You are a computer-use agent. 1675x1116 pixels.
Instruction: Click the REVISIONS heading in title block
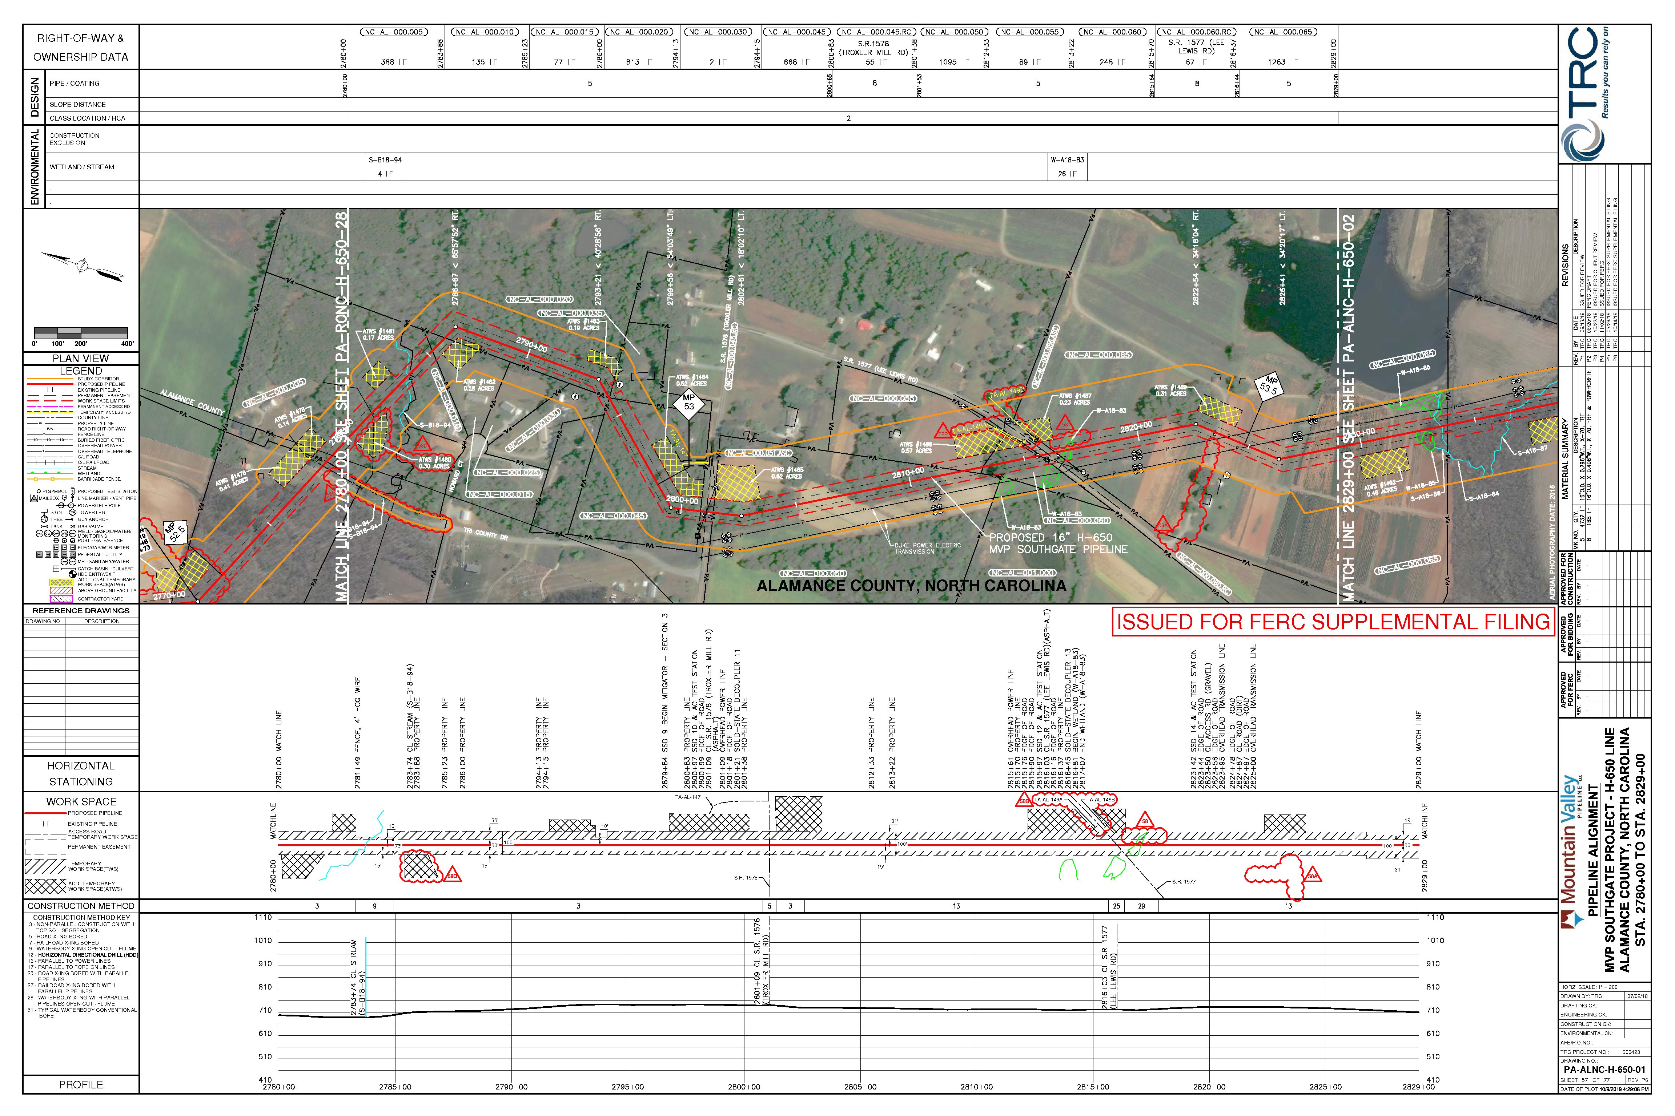(1565, 265)
